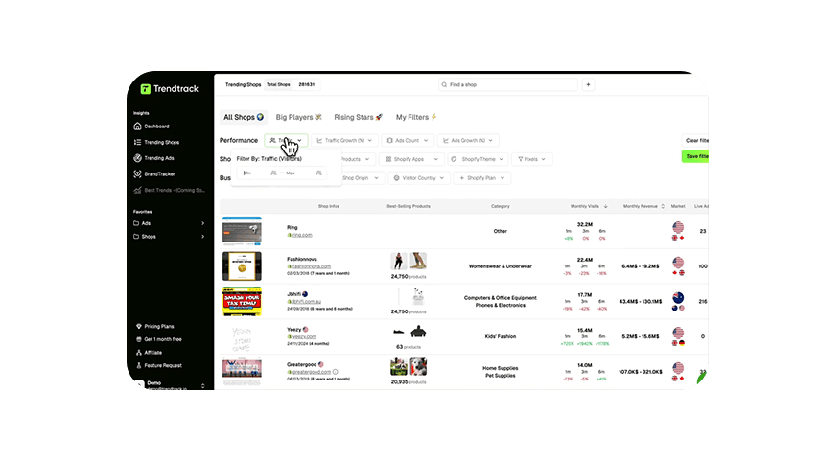
Task: Click the Australia flag in Jbhifi's Market column
Action: [x=678, y=298]
